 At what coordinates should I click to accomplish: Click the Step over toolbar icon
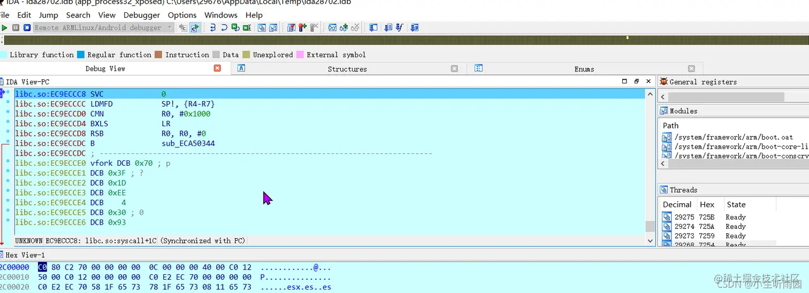(x=224, y=27)
